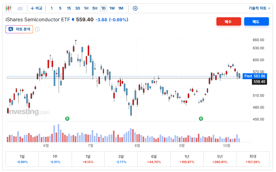This screenshot has height=172, width=276.
Task: Click the info icon beside 차트 분석
Action: (x=37, y=29)
